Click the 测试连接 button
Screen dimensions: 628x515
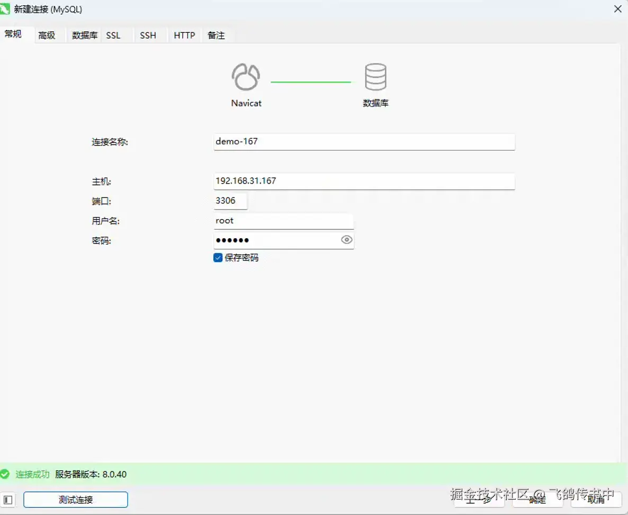coord(76,499)
